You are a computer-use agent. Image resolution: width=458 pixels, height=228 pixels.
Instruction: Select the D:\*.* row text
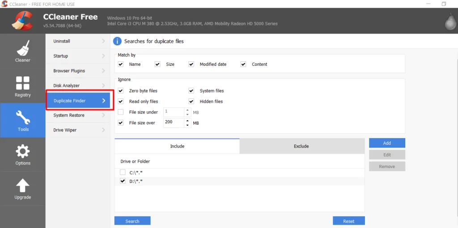[136, 182]
